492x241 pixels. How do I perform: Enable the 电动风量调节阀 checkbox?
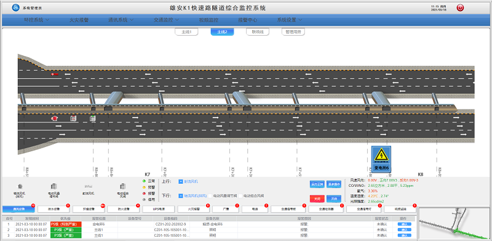210,196
